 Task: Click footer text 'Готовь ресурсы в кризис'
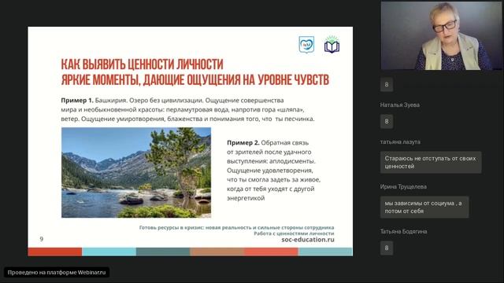tap(171, 227)
